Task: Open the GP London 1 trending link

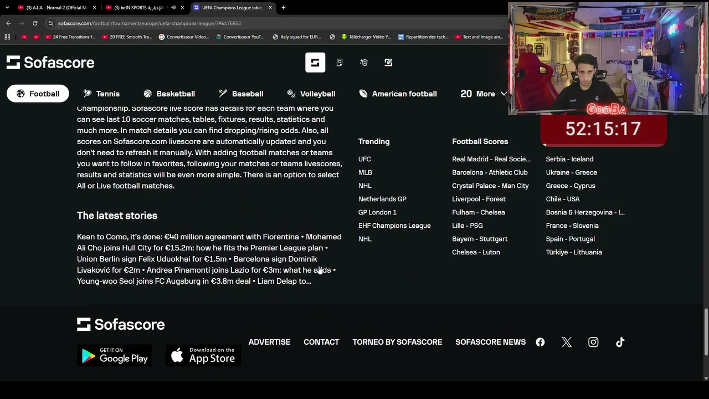Action: pyautogui.click(x=377, y=212)
